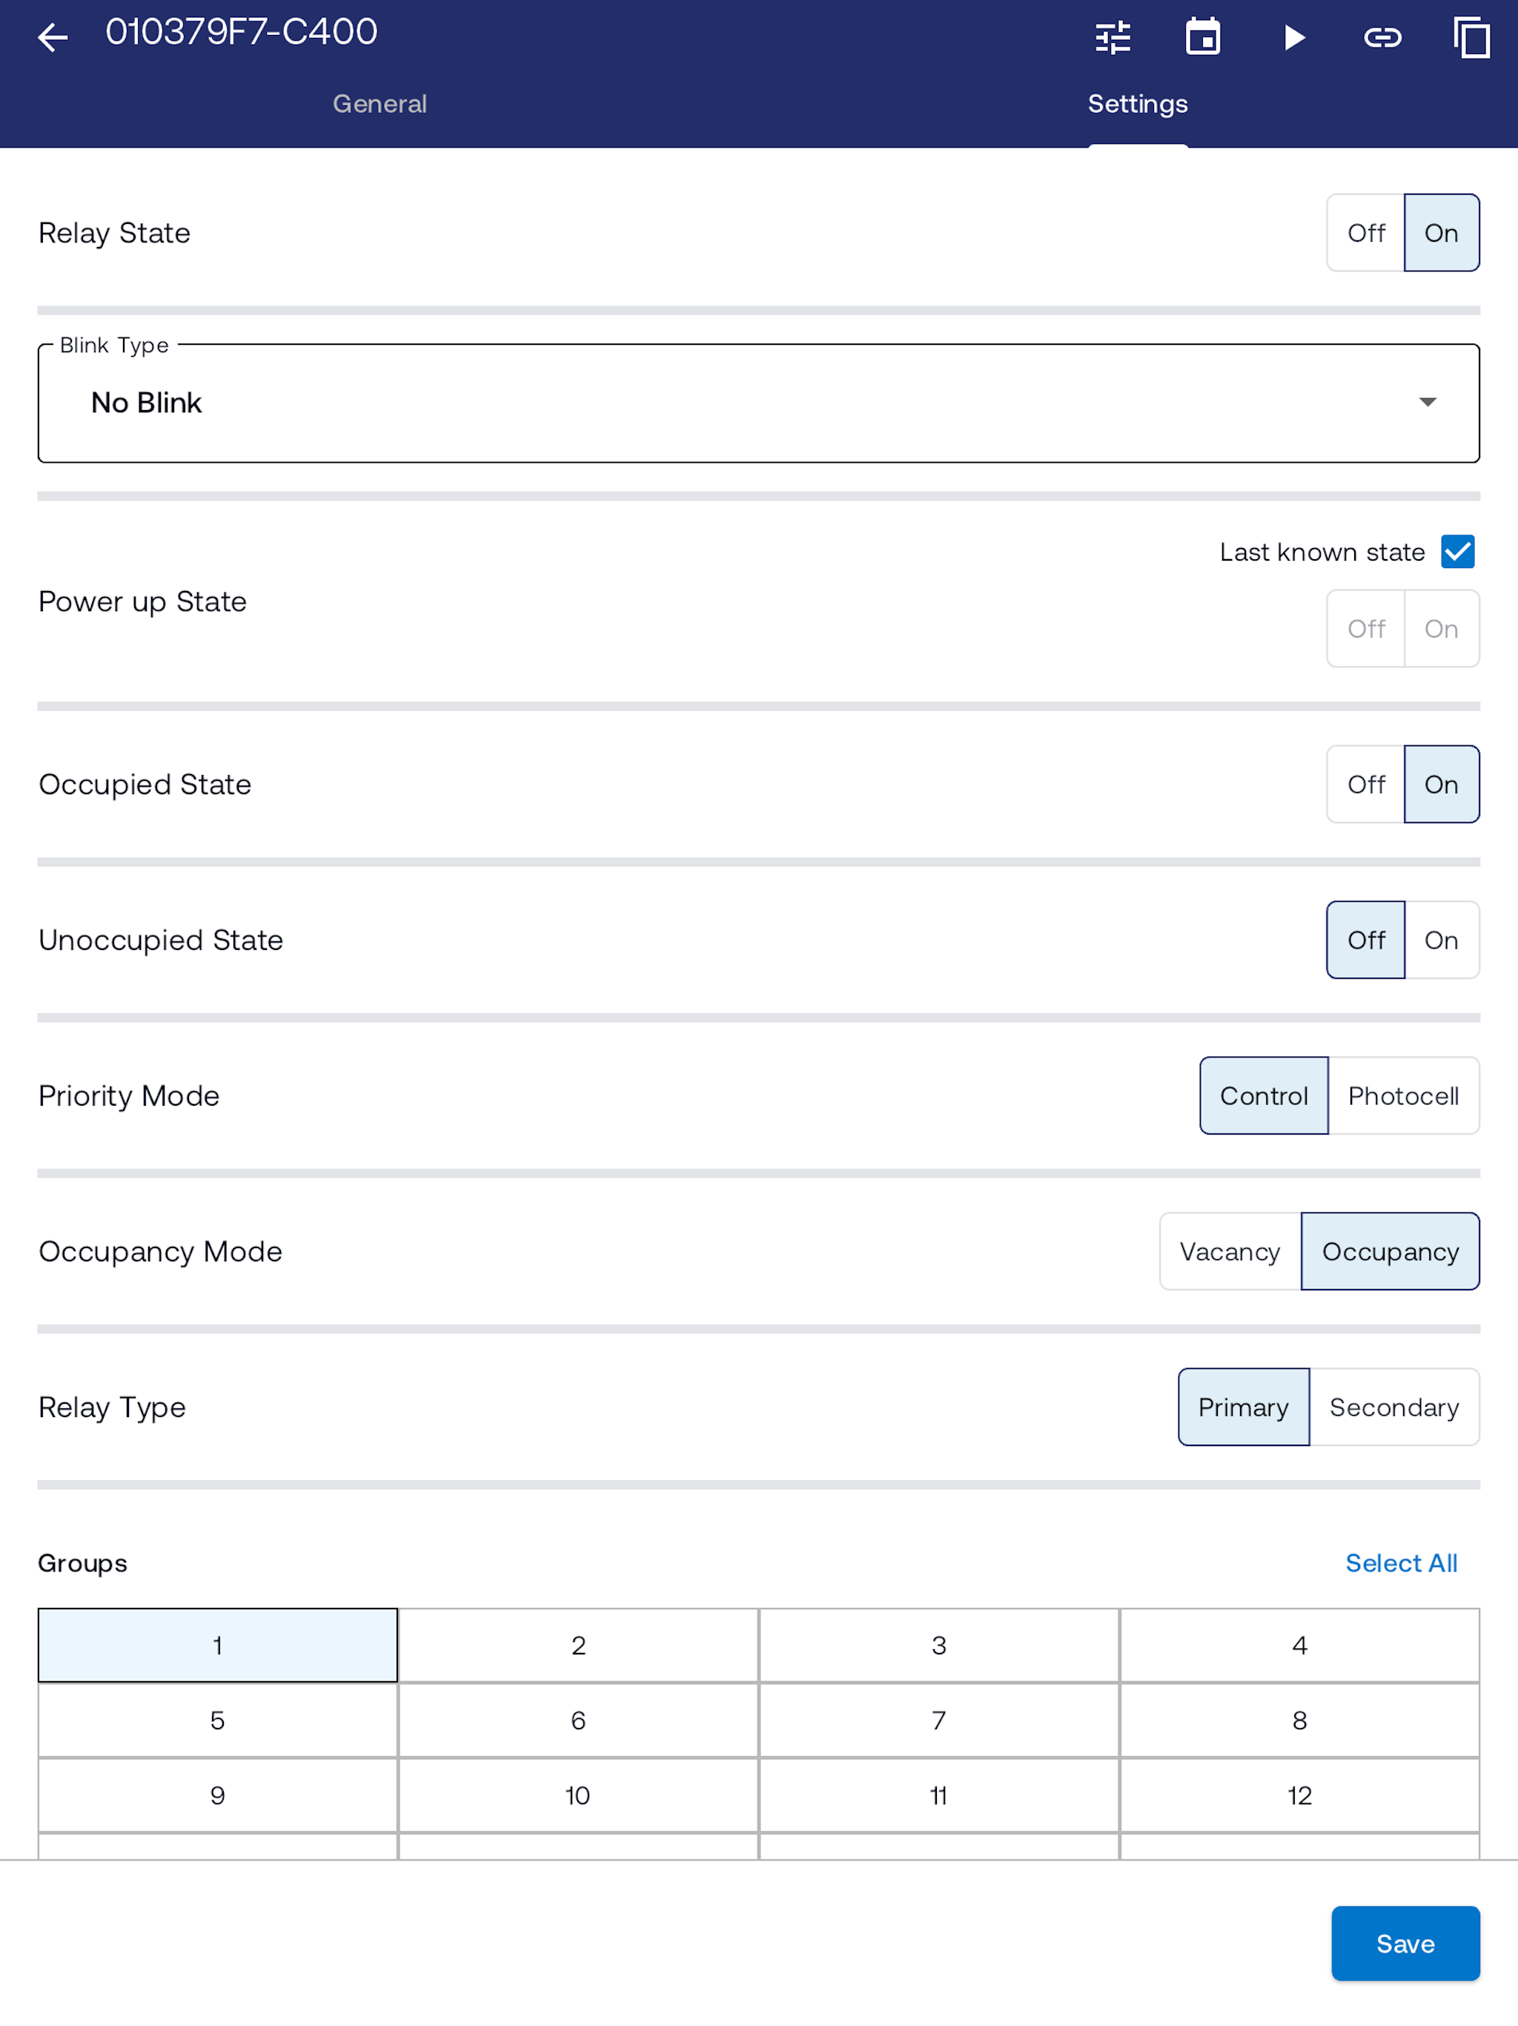Viewport: 1518px width, 2026px height.
Task: Open the Blink Type dropdown
Action: (x=759, y=403)
